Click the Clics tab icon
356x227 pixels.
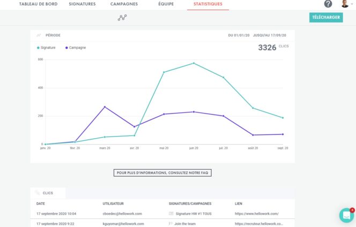pyautogui.click(x=38, y=192)
